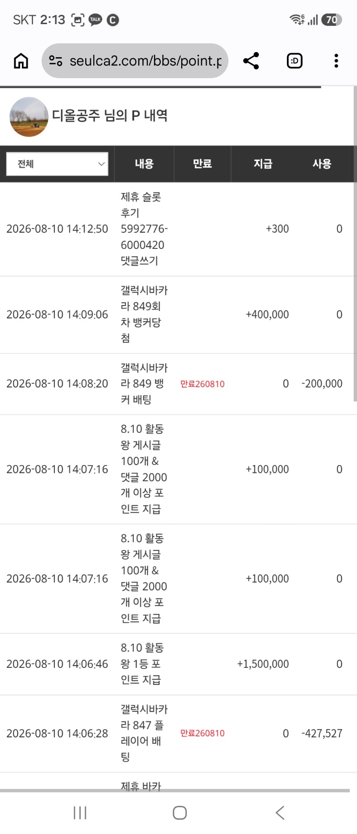Image resolution: width=357 pixels, height=834 pixels.
Task: Tap the Android recent apps button
Action: (80, 813)
